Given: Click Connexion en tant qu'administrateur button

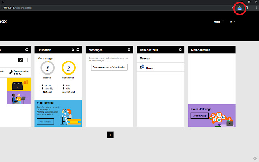Looking at the screenshot, I should pos(109,67).
